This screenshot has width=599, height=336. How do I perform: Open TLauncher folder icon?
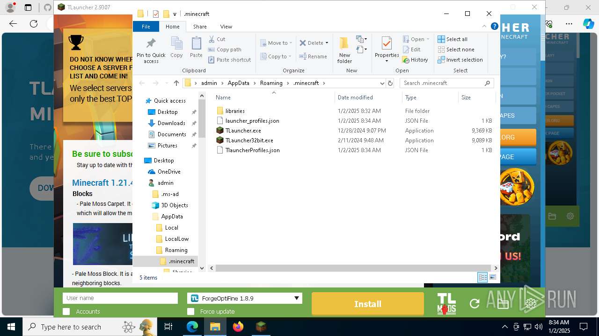coord(503,304)
